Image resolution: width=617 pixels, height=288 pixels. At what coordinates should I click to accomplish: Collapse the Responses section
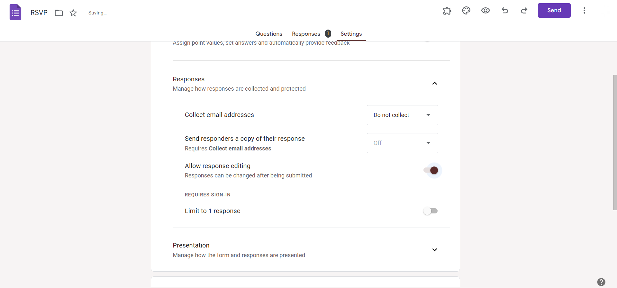(434, 83)
